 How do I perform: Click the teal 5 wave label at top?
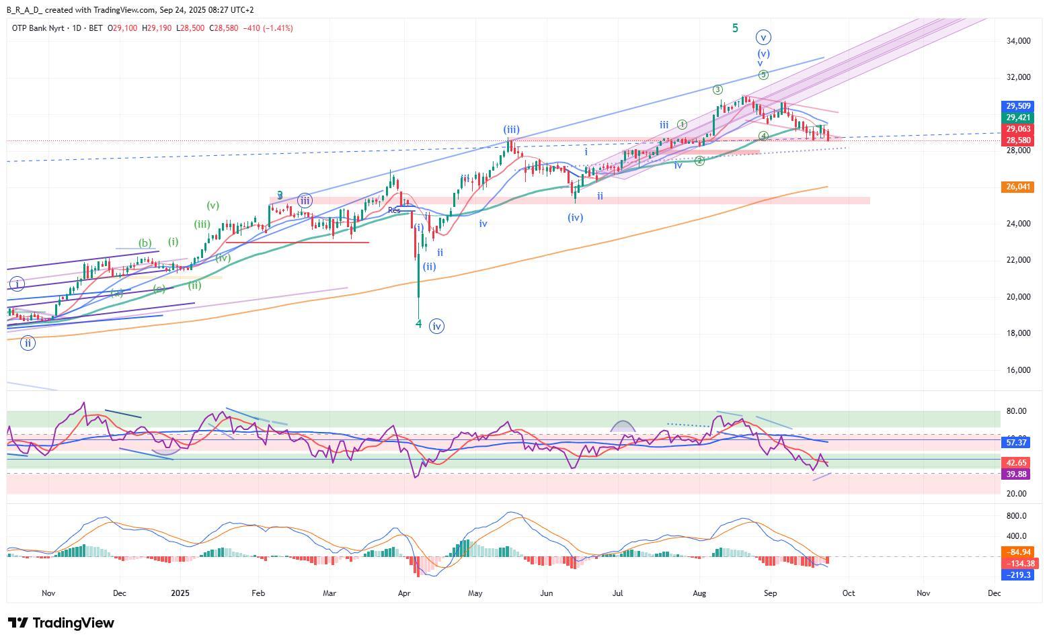pos(735,28)
